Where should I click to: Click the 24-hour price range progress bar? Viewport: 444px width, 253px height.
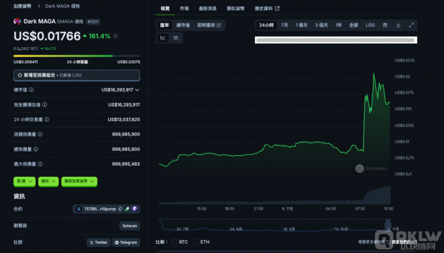tap(77, 56)
